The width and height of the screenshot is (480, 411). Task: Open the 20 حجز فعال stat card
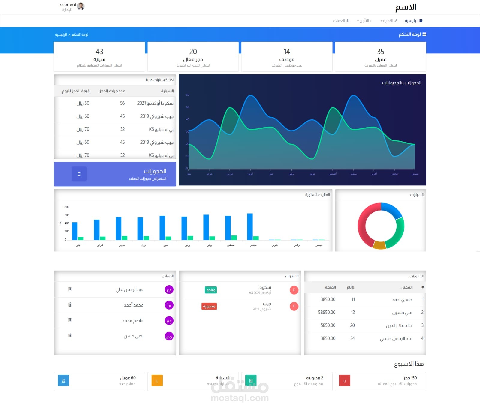click(193, 57)
